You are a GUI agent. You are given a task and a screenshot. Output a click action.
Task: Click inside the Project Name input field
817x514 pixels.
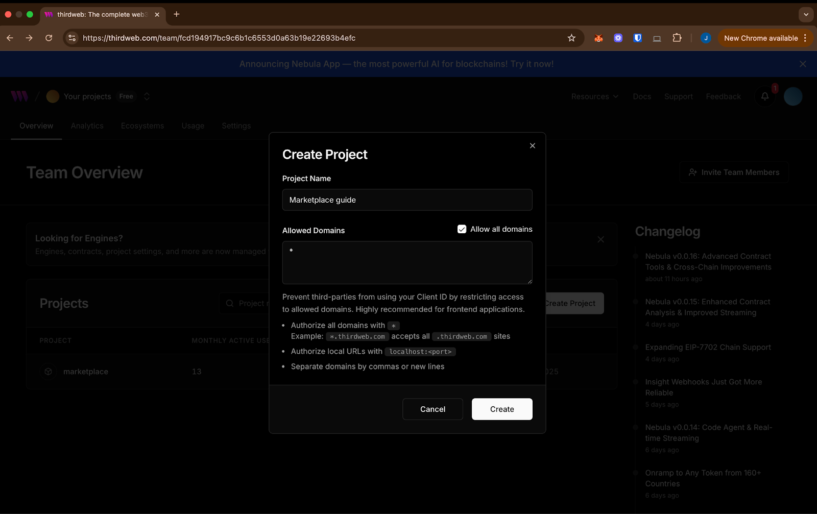pos(407,200)
